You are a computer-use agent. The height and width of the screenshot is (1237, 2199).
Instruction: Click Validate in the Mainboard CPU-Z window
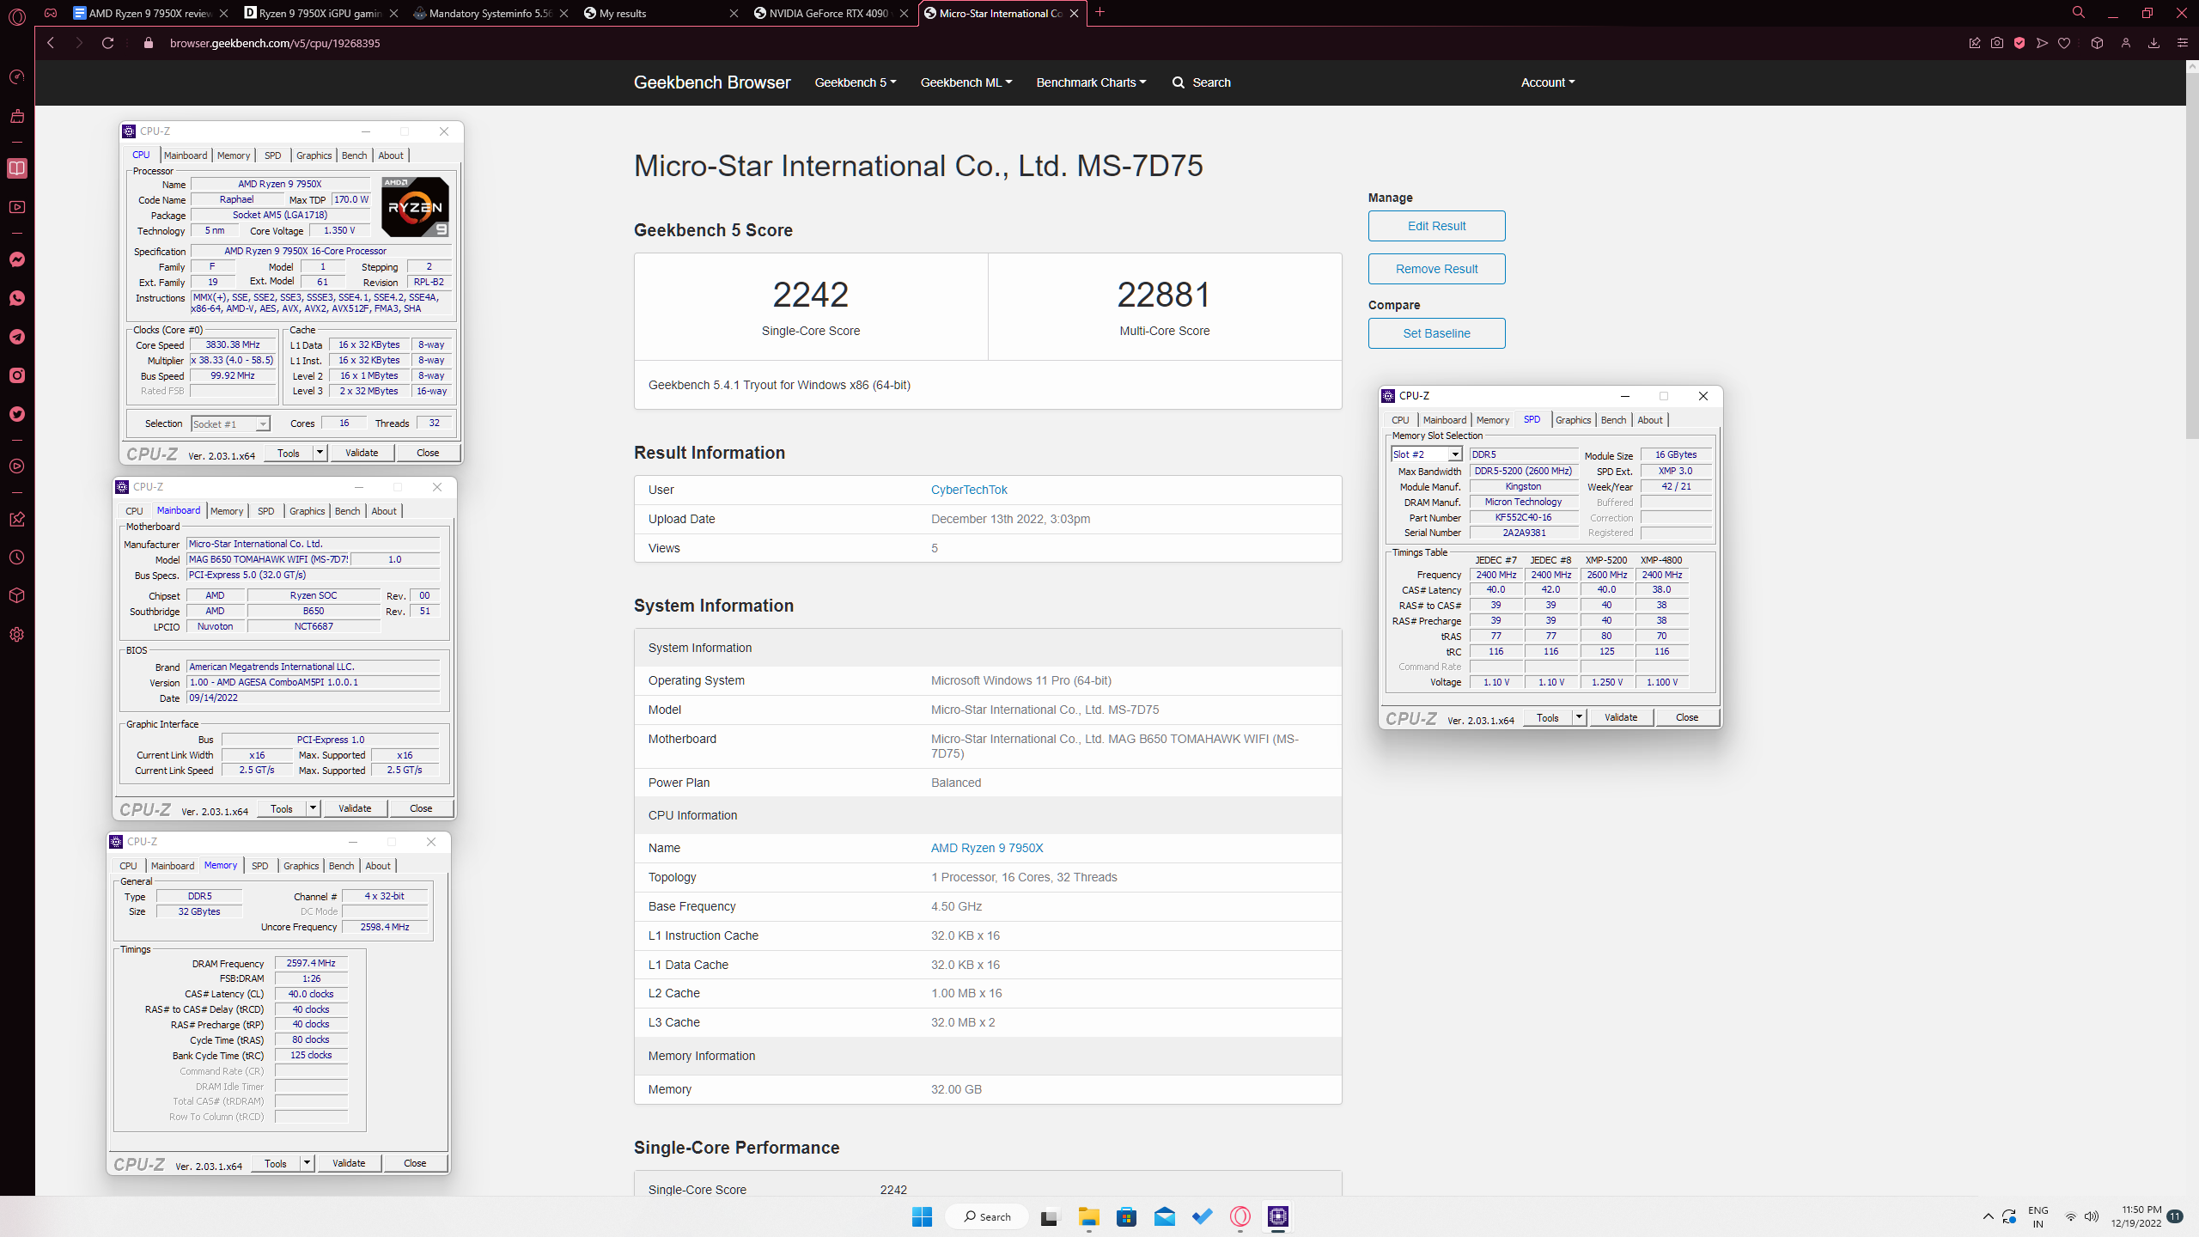tap(355, 808)
